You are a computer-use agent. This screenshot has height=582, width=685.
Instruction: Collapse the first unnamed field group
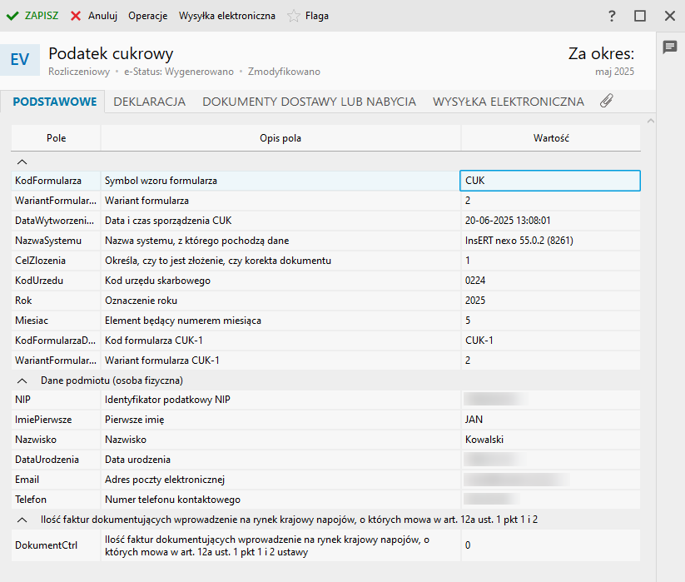click(x=22, y=162)
